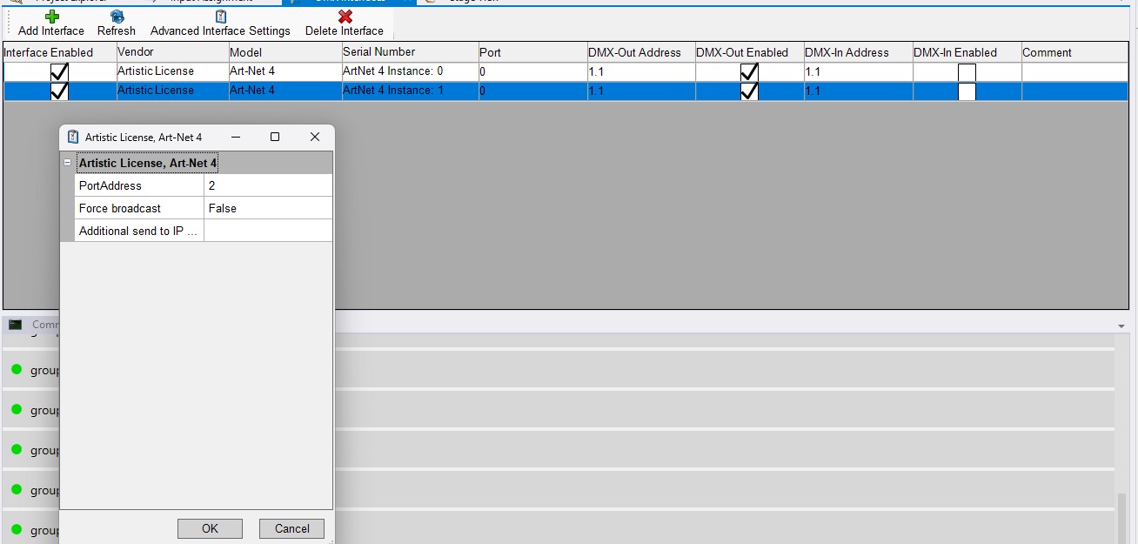The width and height of the screenshot is (1138, 544).
Task: Confirm the dialog with OK
Action: 210,528
